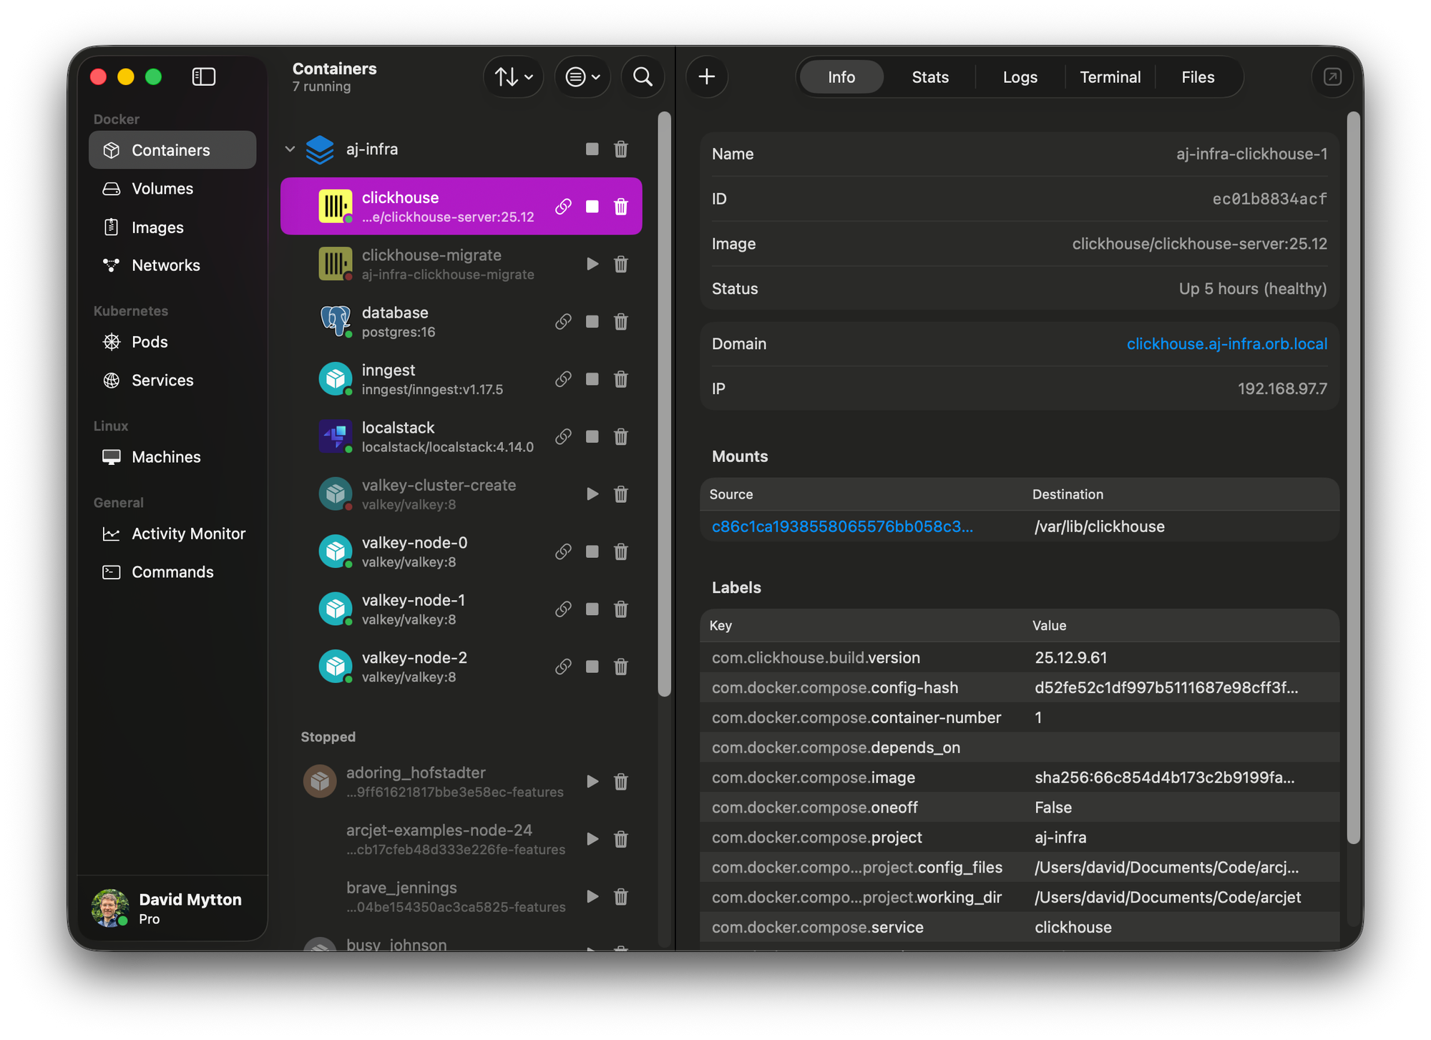Delete the clickhouse container with trash icon
Image resolution: width=1431 pixels, height=1040 pixels.
pos(620,207)
